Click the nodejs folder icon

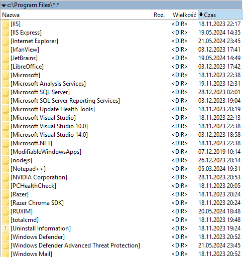point(6,160)
